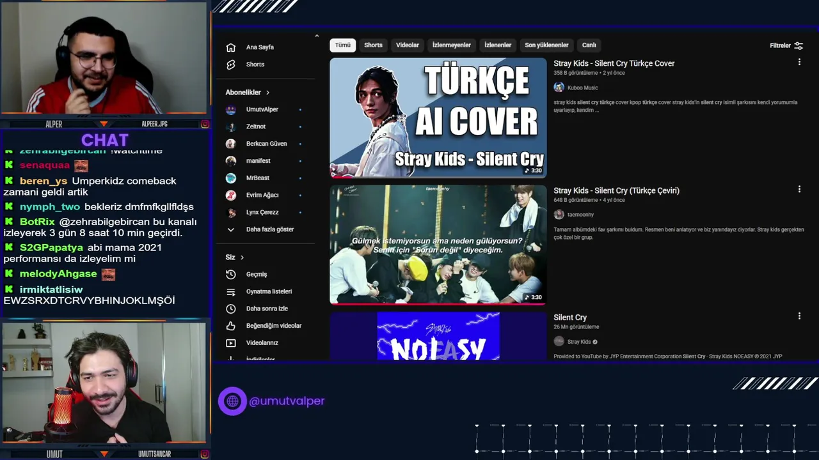
Task: Click Abonelikler heading text
Action: click(x=243, y=93)
